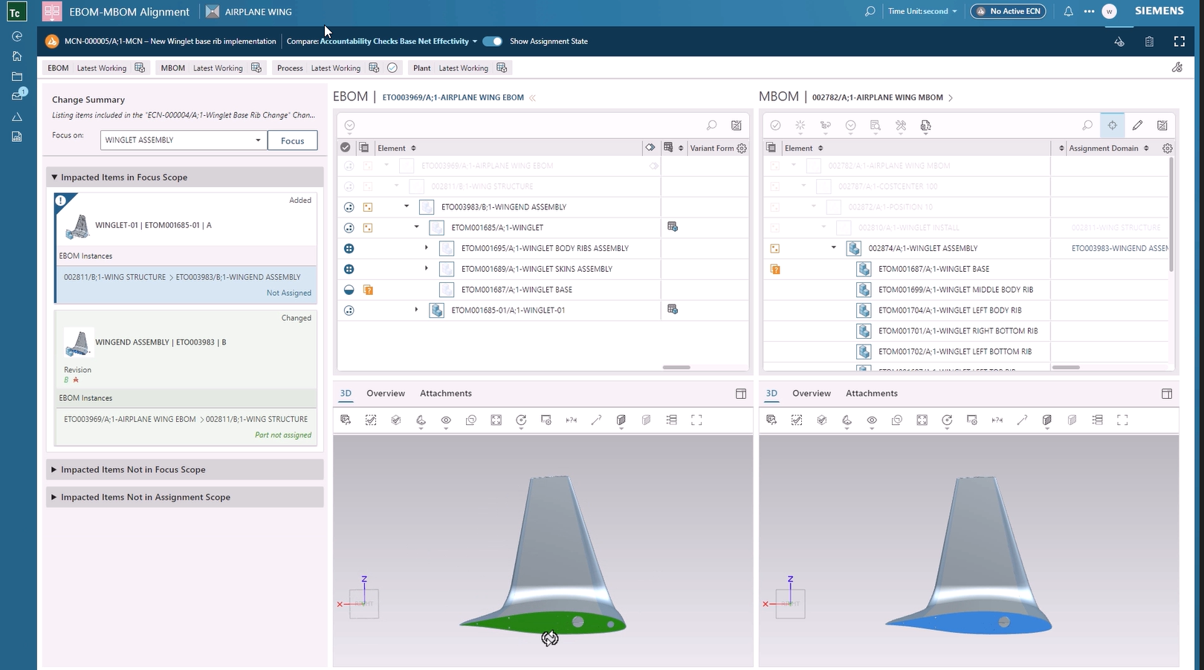Toggle the select-all check in EBOM header

(x=346, y=148)
